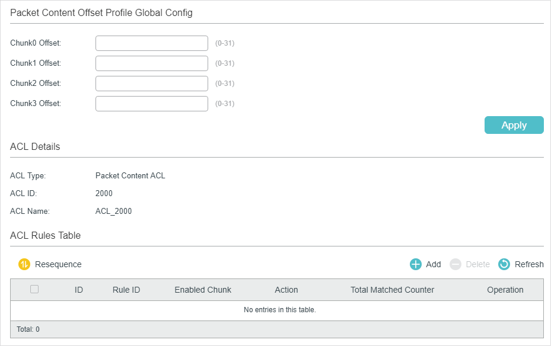Click the Action column header
551x346 pixels.
click(286, 290)
